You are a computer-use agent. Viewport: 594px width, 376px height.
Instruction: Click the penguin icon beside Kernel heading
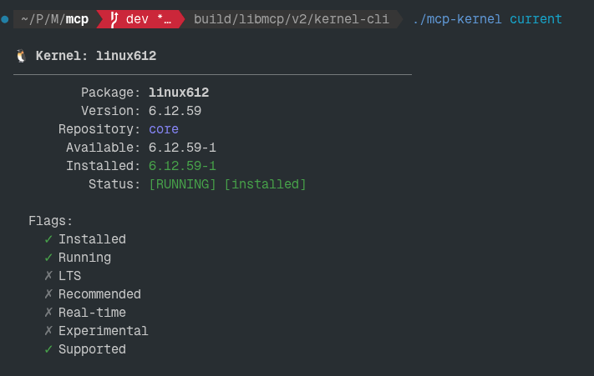tap(22, 56)
